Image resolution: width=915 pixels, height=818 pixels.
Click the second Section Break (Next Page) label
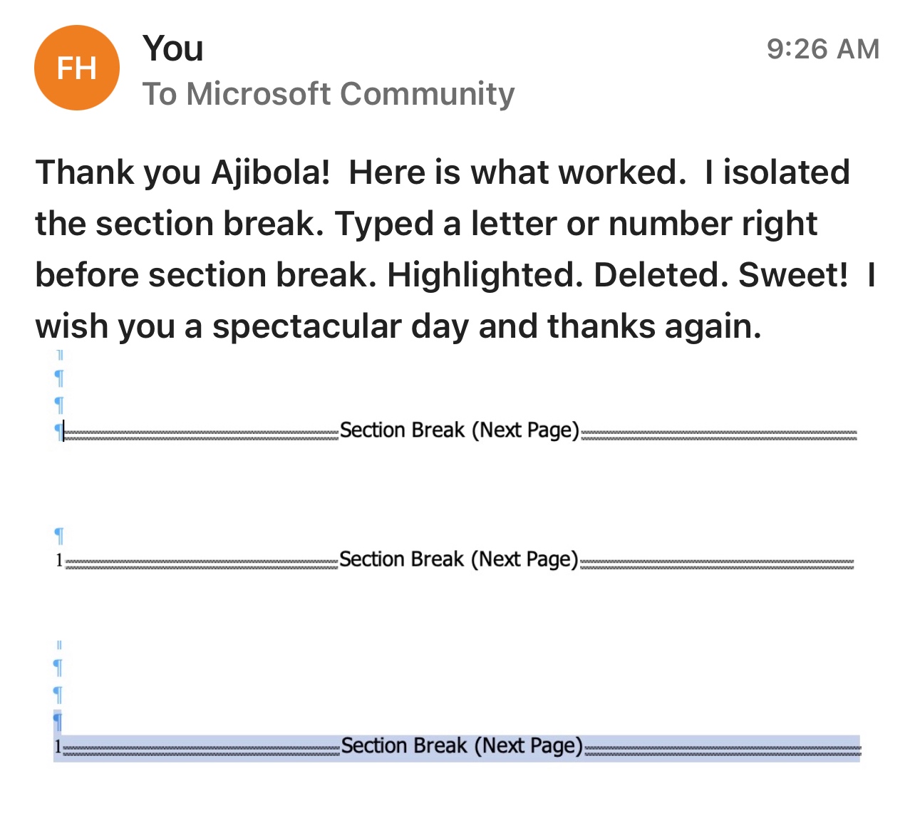point(459,559)
